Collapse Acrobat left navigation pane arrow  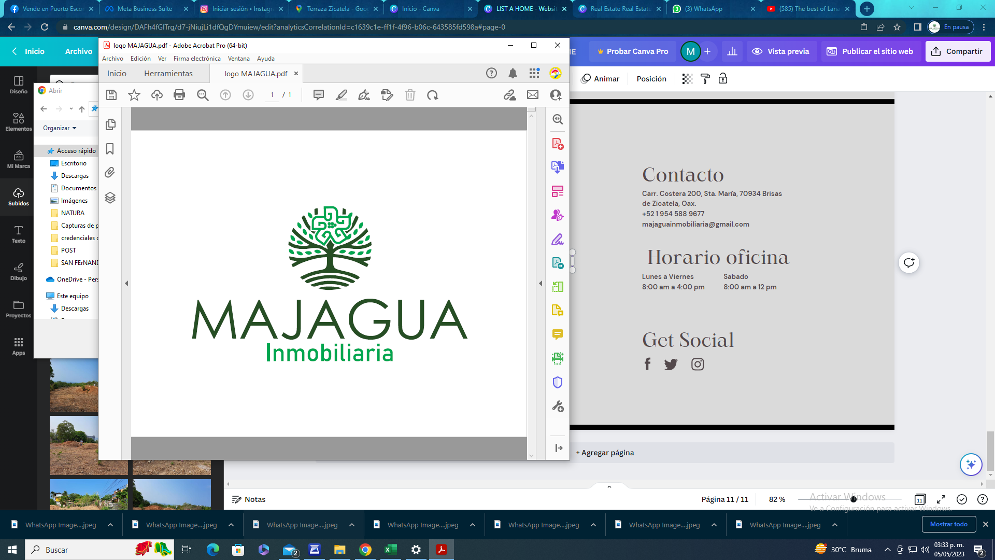(126, 284)
